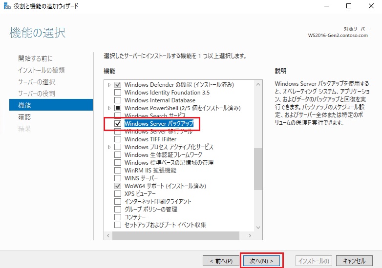Viewport: 382px width, 268px height.
Task: Click the wizard icon in the title bar
Action: [x=6, y=6]
